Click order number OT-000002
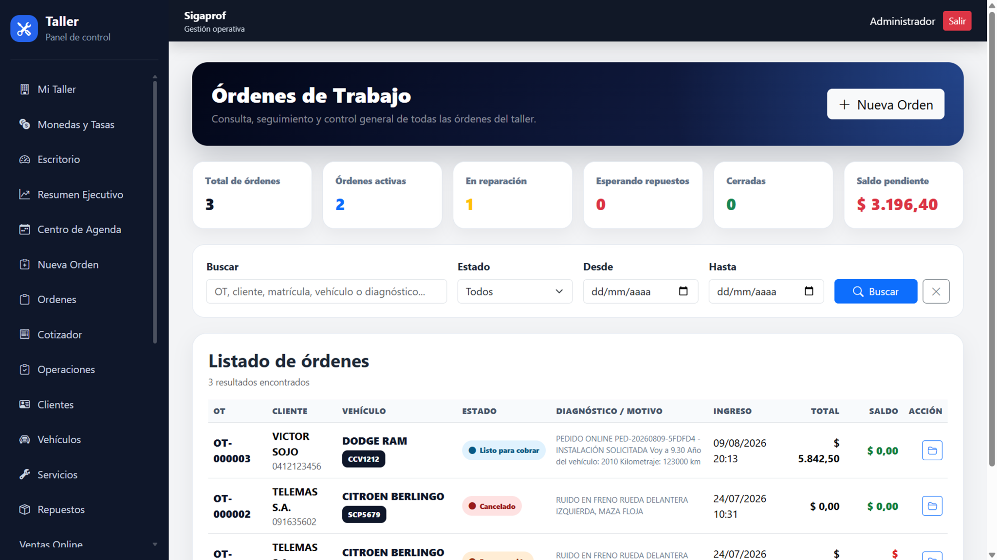Image resolution: width=997 pixels, height=560 pixels. (x=232, y=506)
